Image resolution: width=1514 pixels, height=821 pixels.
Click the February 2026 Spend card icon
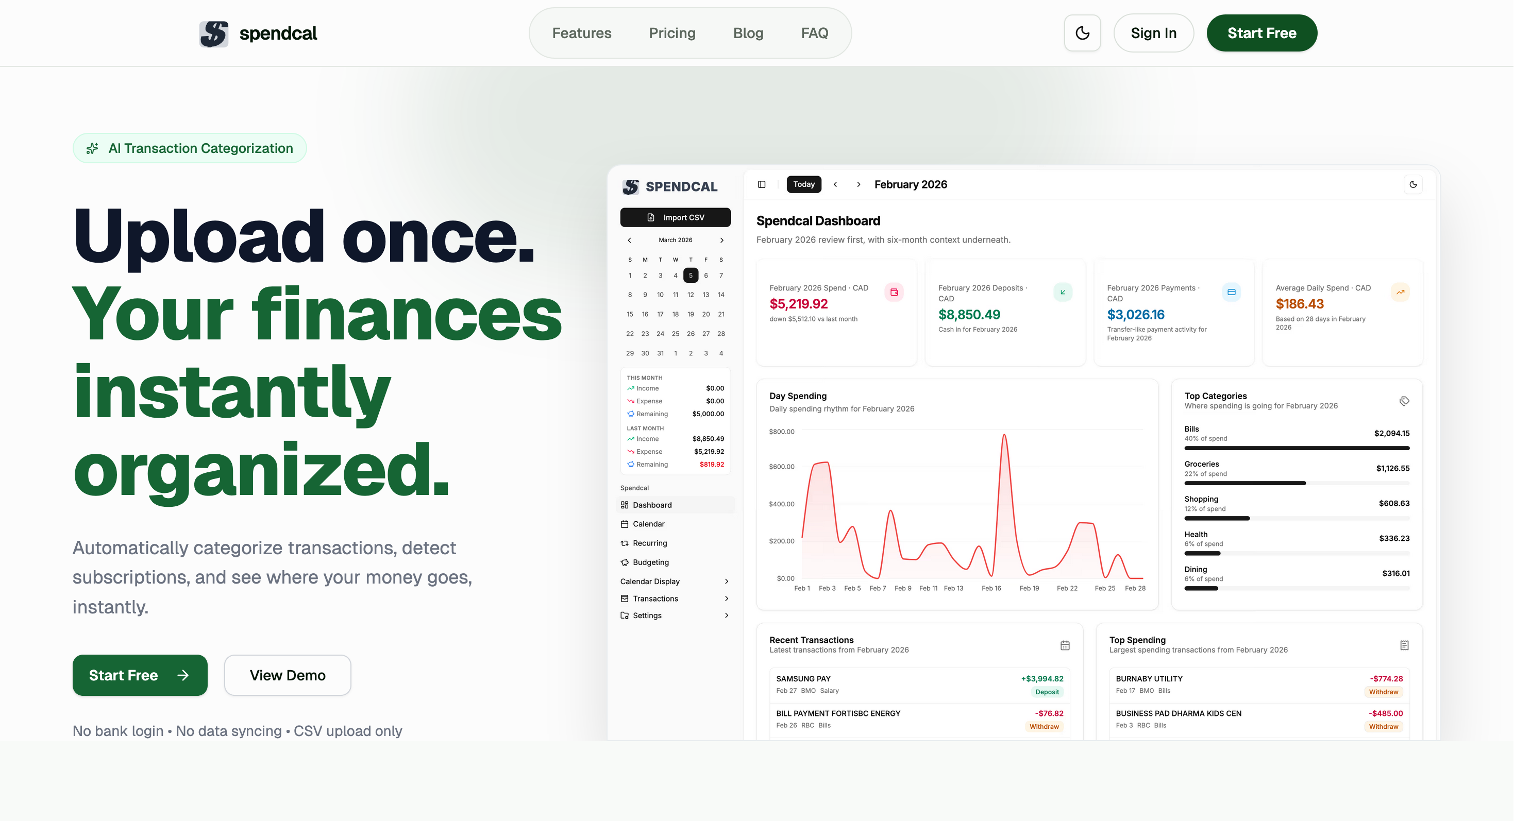(x=894, y=293)
